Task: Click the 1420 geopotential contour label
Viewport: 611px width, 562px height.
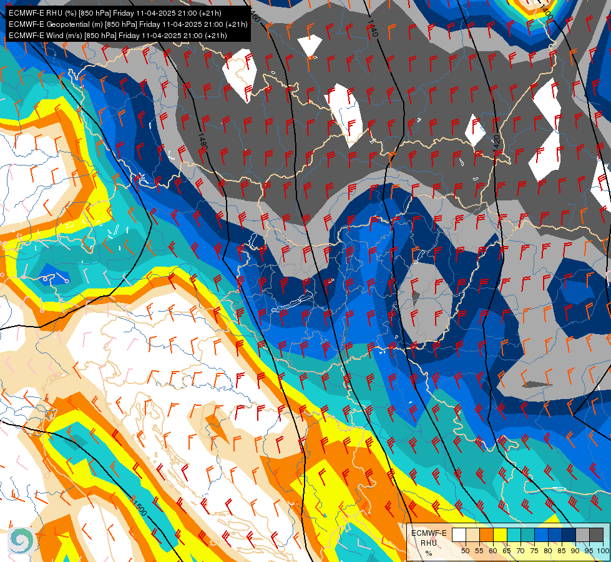Action: point(496,143)
